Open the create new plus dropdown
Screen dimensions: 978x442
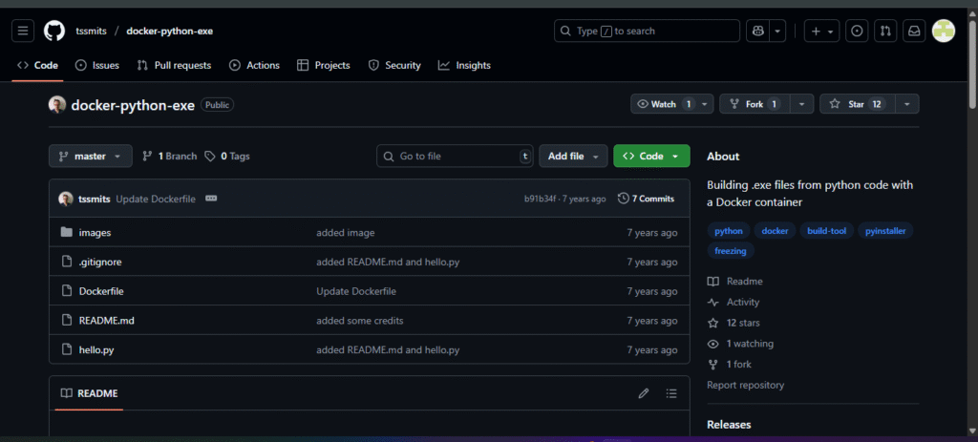822,31
